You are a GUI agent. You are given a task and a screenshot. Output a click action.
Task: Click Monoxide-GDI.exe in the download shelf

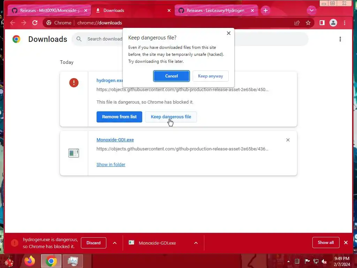[x=157, y=243]
